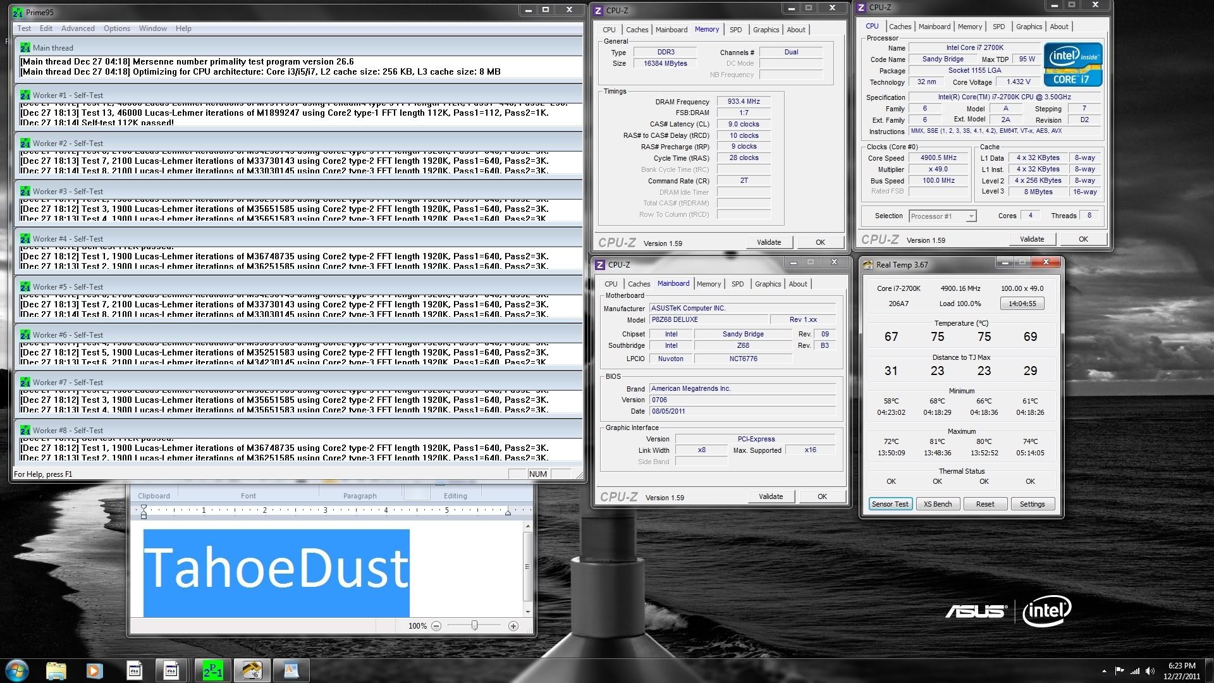Click CPU-Z Mainboard window title icon
1214x683 pixels.
point(600,265)
